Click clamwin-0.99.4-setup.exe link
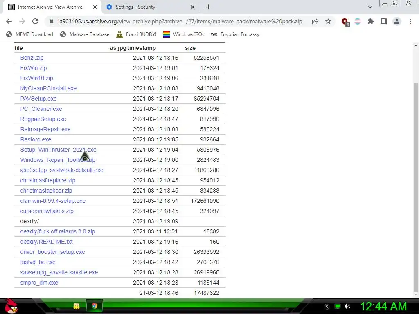 53,201
